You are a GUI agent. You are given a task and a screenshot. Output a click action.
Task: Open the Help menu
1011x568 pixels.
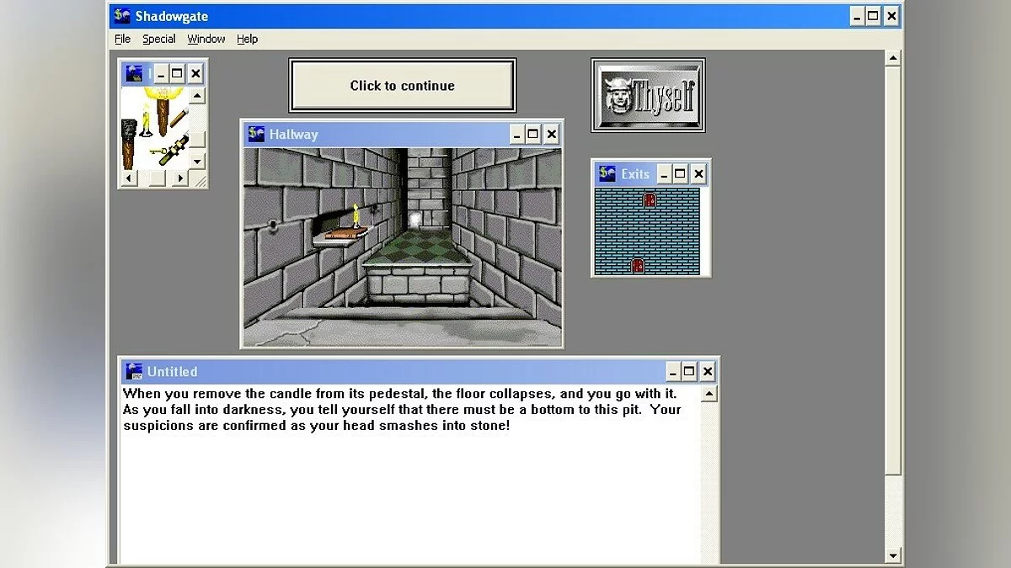(247, 39)
